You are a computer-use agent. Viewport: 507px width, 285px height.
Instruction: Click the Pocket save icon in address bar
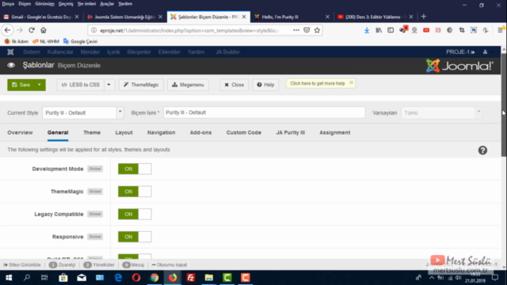click(x=307, y=30)
